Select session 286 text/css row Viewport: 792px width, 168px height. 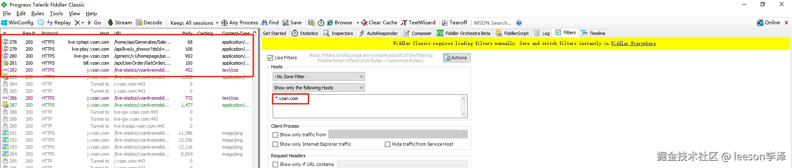[126, 98]
